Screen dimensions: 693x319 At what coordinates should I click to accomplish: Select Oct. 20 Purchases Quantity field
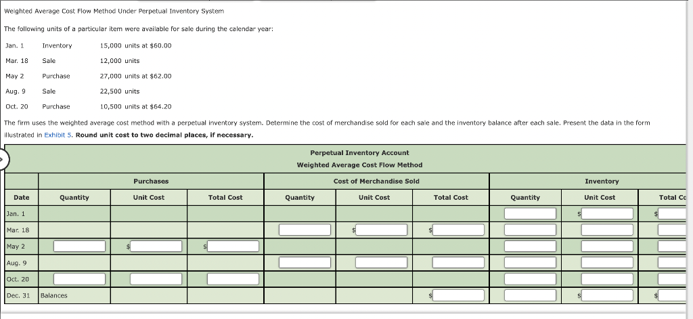pos(80,279)
